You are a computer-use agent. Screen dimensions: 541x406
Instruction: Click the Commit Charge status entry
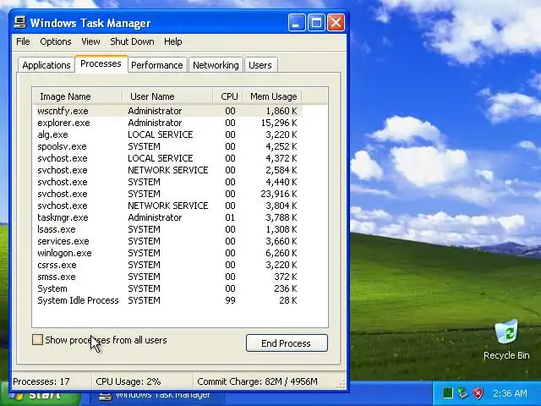tap(257, 381)
